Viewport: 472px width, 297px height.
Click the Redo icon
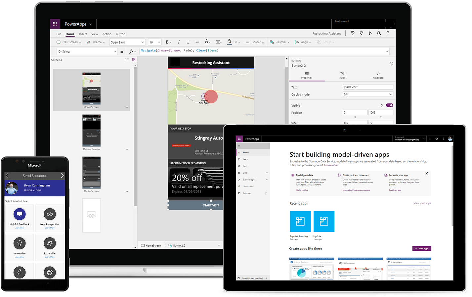coord(361,33)
